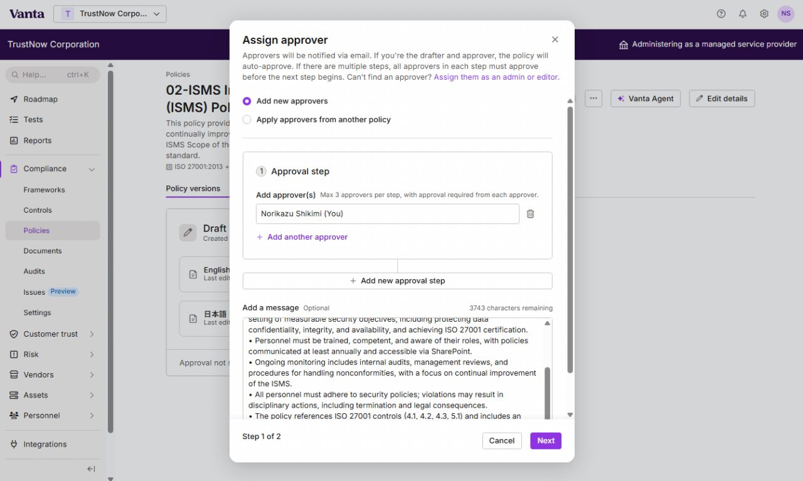Click the Draft pencil icon
The height and width of the screenshot is (481, 803).
(x=188, y=233)
